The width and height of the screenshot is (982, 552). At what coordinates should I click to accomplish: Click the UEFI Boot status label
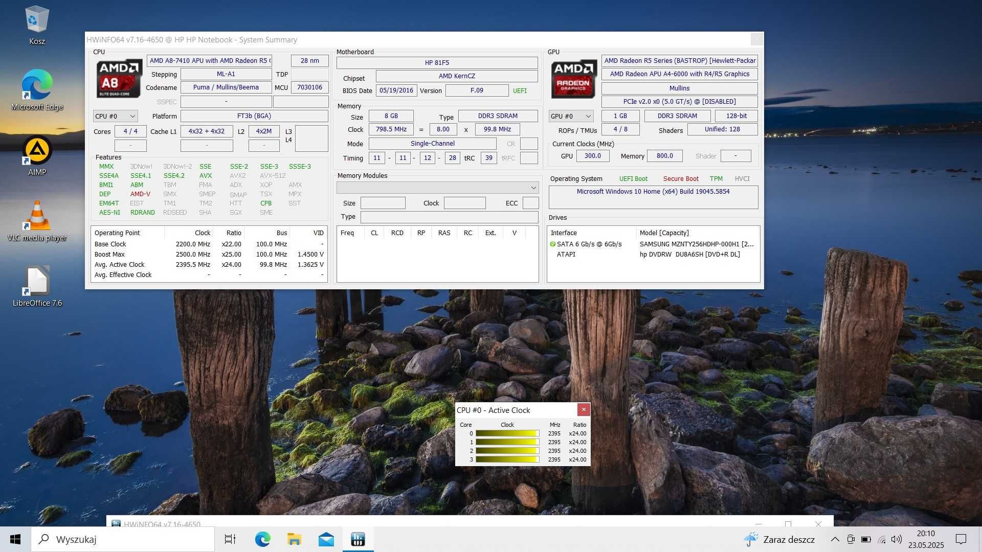coord(633,179)
